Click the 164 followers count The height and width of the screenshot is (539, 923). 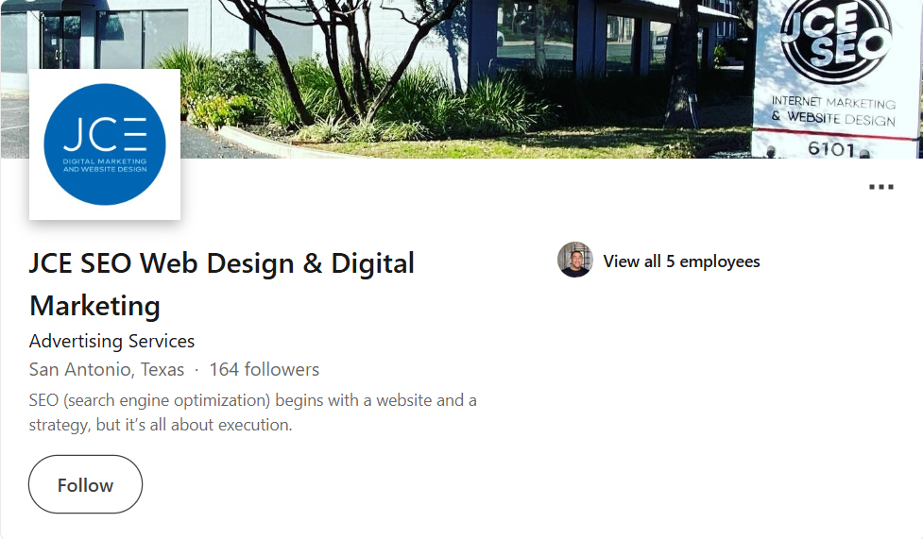point(265,369)
